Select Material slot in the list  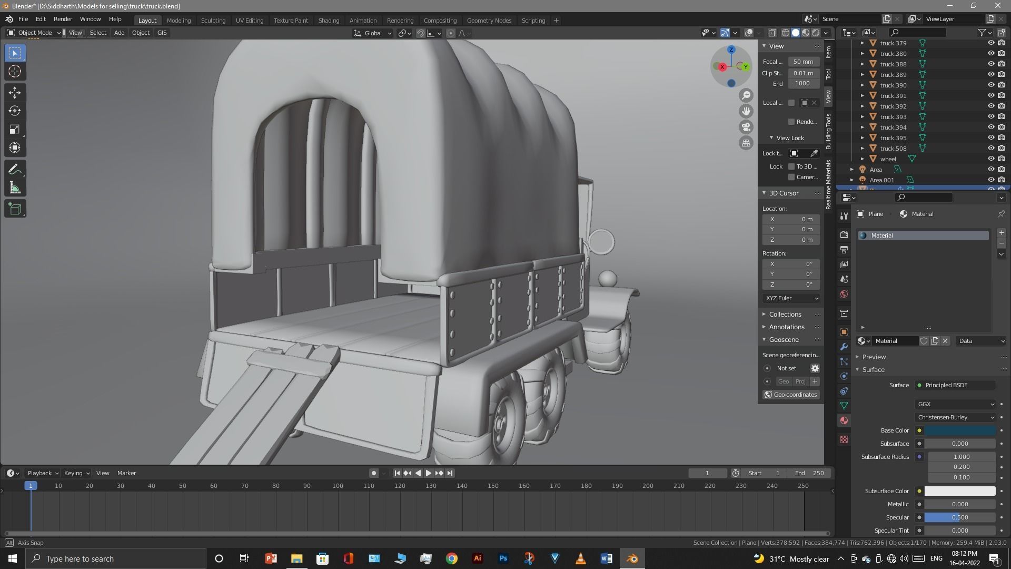[x=923, y=236]
